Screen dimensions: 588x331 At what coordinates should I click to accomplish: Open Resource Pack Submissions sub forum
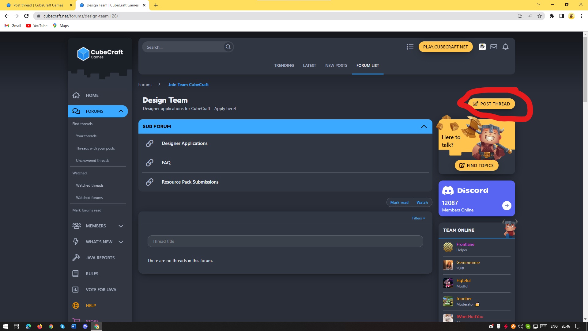coord(190,182)
